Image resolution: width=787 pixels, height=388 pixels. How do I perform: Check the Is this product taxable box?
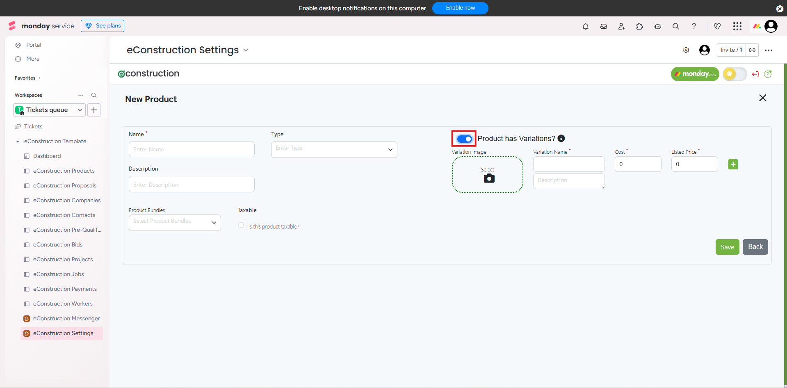click(241, 225)
